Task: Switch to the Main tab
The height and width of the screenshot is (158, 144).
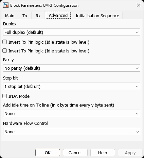Action: click(x=10, y=16)
